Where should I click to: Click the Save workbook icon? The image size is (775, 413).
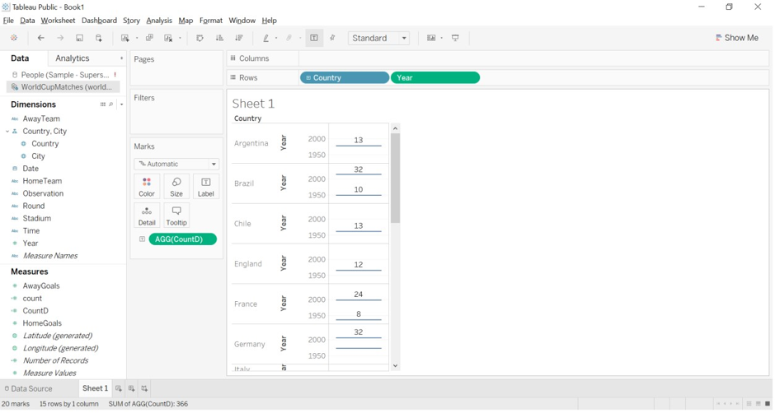(x=80, y=38)
